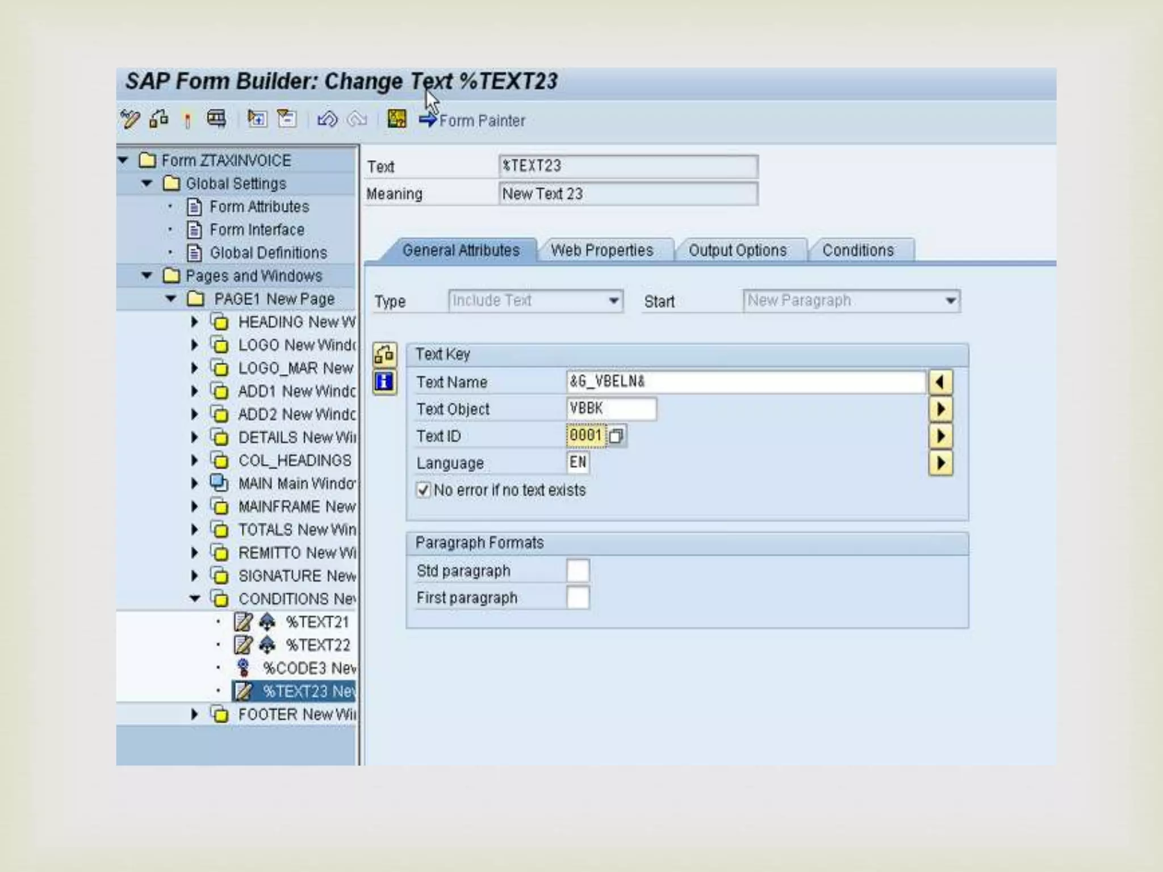Select the %TEXT21 node in tree
1163x872 pixels.
[x=317, y=622]
